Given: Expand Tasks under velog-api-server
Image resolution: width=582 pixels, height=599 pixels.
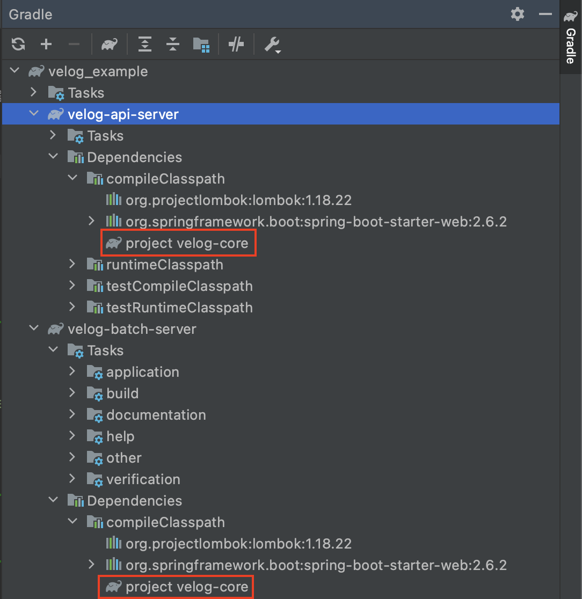Looking at the screenshot, I should click(x=53, y=135).
